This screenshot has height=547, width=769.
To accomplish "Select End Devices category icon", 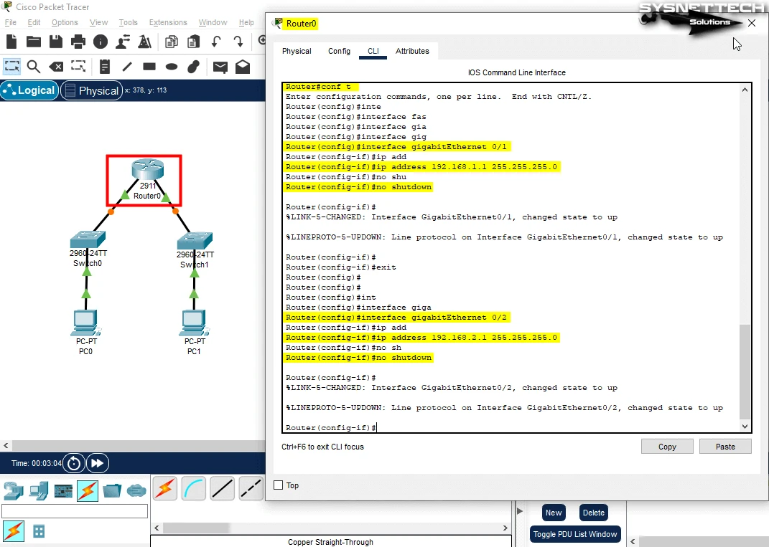I will [x=39, y=490].
